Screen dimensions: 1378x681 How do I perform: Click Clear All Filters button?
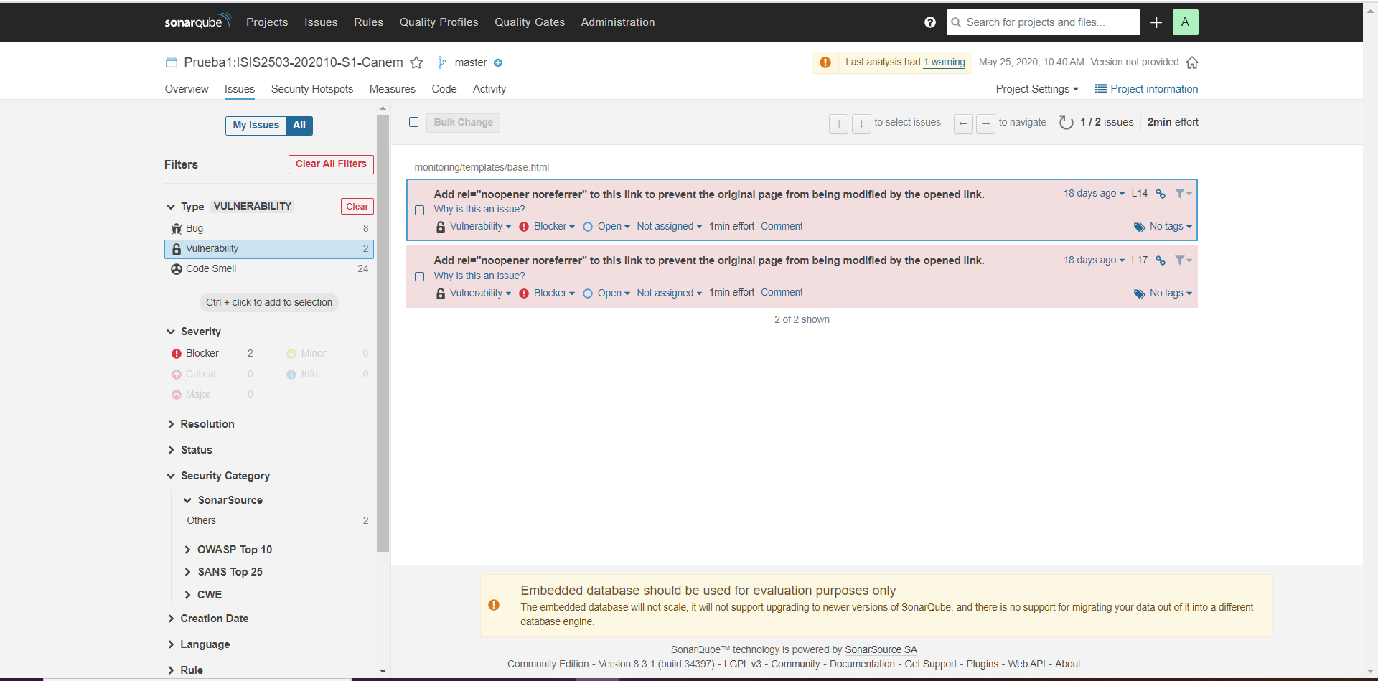[x=331, y=164]
